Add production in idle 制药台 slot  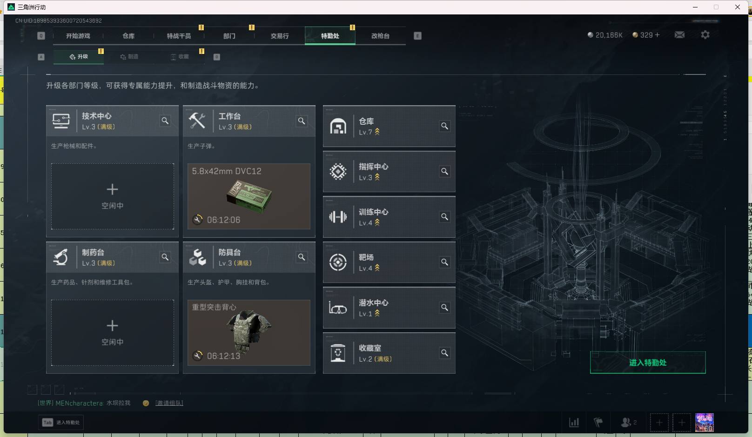click(x=113, y=333)
